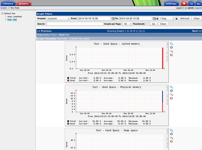Open the wrench properties icon for Swap space graph
Image resolution: width=202 pixels, height=150 pixels.
171,138
